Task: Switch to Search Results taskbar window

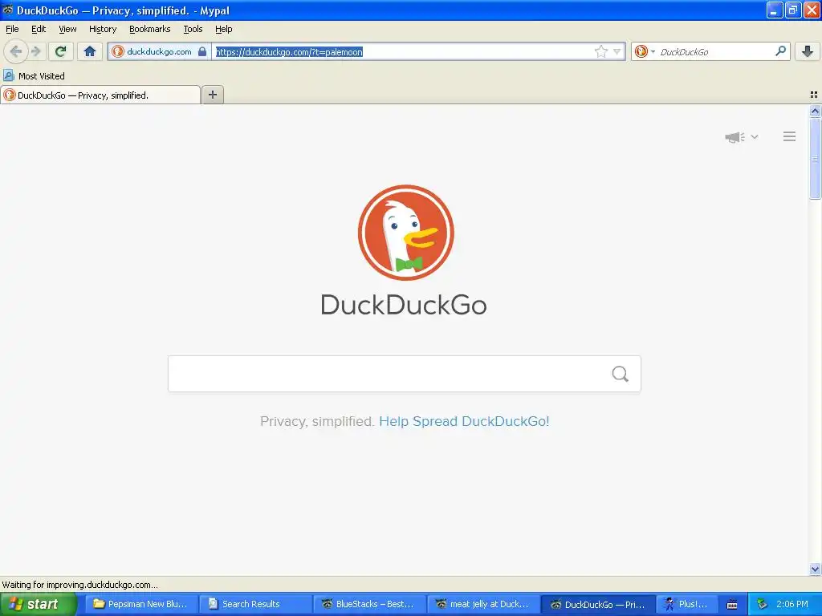Action: [x=254, y=605]
